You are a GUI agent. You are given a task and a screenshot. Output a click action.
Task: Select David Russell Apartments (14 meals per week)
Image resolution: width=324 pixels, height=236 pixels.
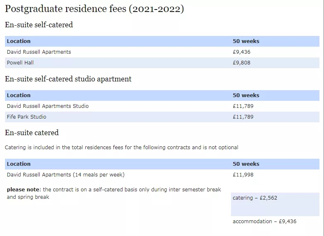(65, 175)
